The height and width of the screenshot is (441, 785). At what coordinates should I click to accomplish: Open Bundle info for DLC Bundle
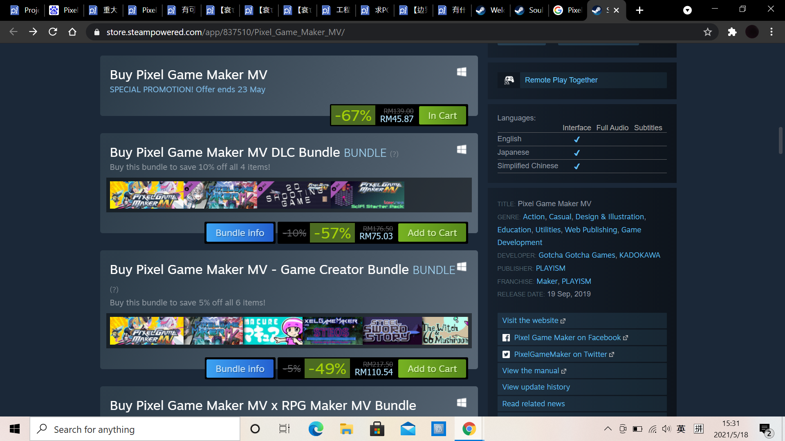(240, 233)
